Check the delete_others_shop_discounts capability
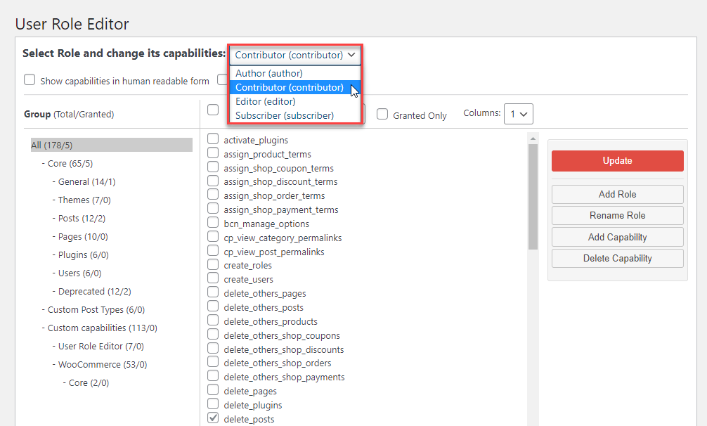This screenshot has height=426, width=707. point(213,348)
